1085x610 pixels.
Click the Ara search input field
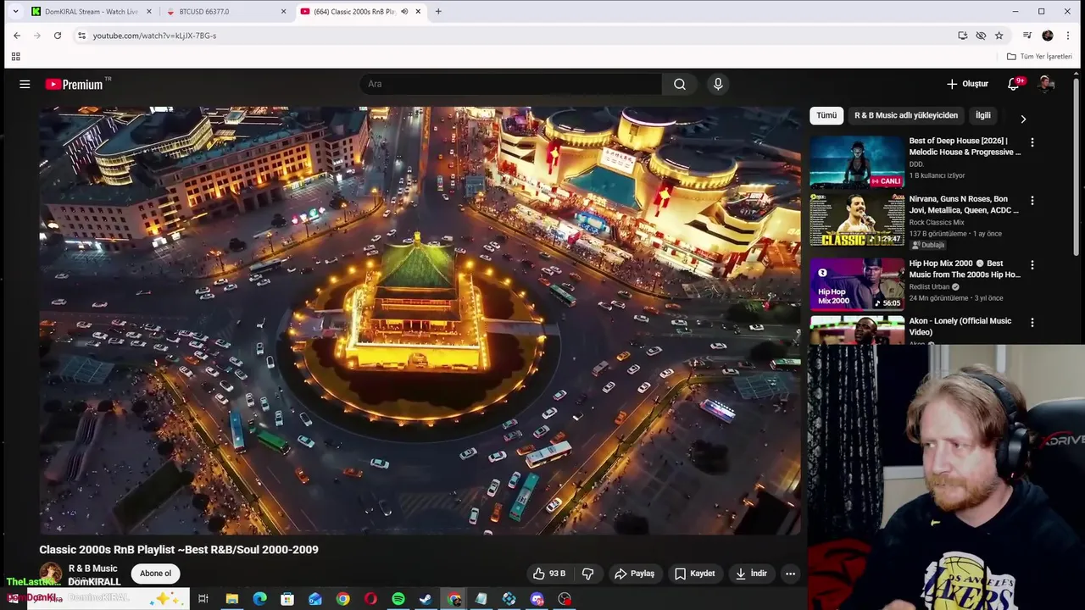511,84
